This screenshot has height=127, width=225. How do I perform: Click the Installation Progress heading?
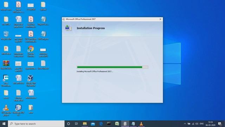[91, 28]
